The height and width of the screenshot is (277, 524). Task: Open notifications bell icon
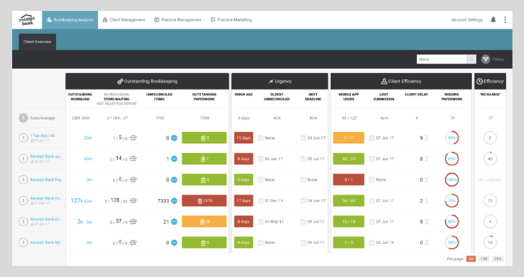493,20
